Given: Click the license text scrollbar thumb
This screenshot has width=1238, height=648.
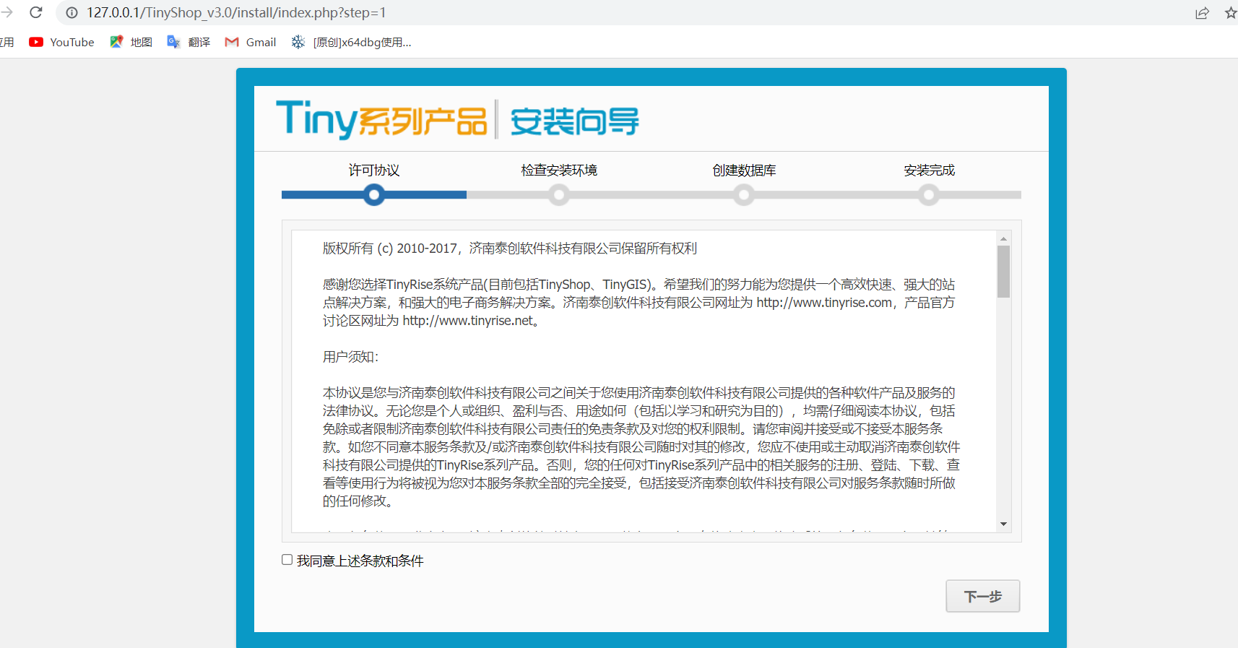Looking at the screenshot, I should 1003,272.
